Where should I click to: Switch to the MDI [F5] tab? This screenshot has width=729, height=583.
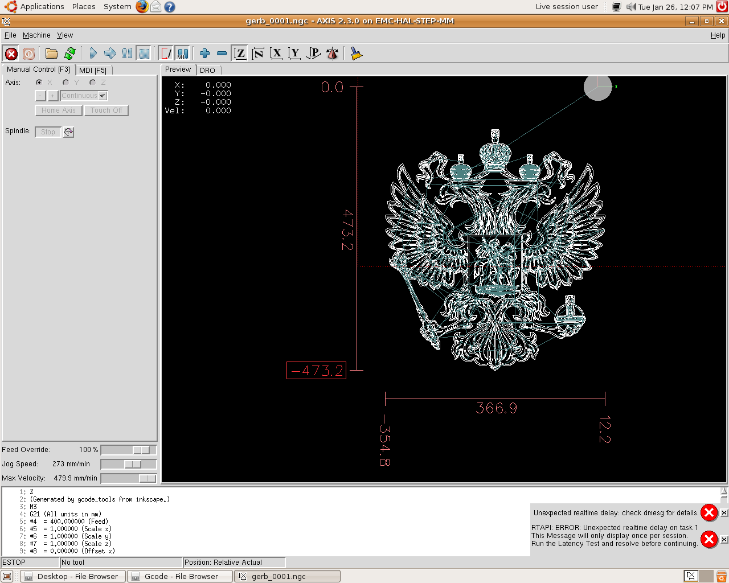[x=93, y=71]
